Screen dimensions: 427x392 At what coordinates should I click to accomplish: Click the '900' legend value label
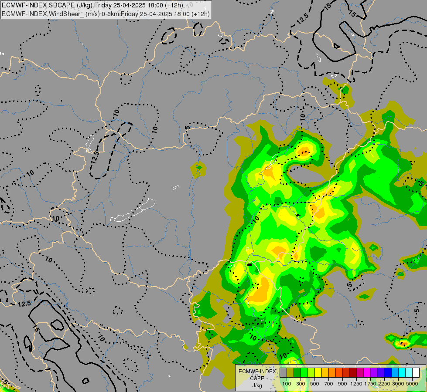coord(342,384)
